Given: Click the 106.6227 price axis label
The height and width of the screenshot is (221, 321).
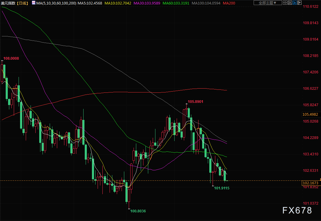Looking at the screenshot, I should (311, 89).
